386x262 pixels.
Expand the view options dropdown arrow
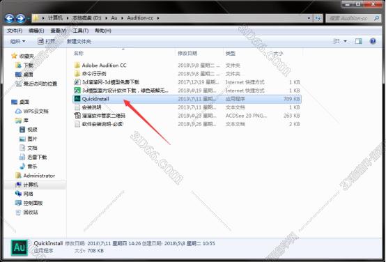(x=345, y=41)
